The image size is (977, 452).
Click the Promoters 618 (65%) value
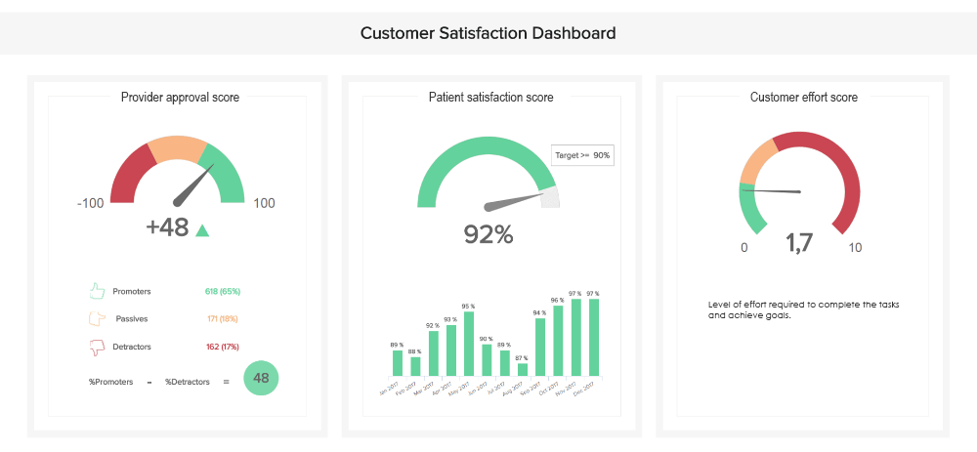(x=223, y=291)
